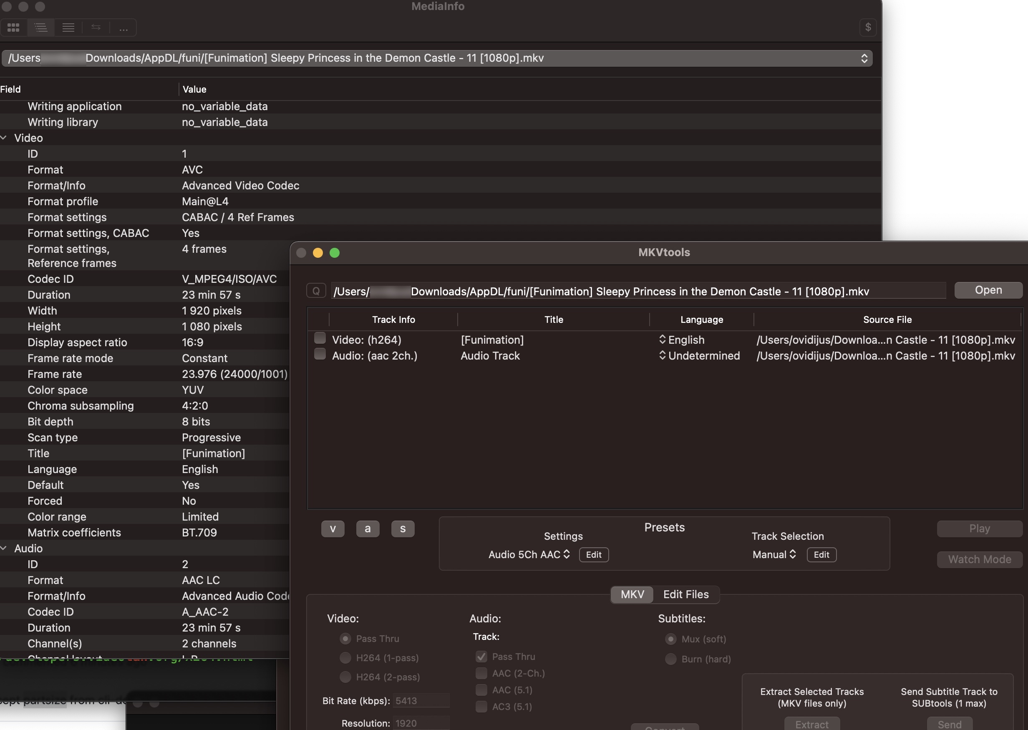The width and height of the screenshot is (1028, 730).
Task: Select the MKV tab
Action: click(632, 594)
